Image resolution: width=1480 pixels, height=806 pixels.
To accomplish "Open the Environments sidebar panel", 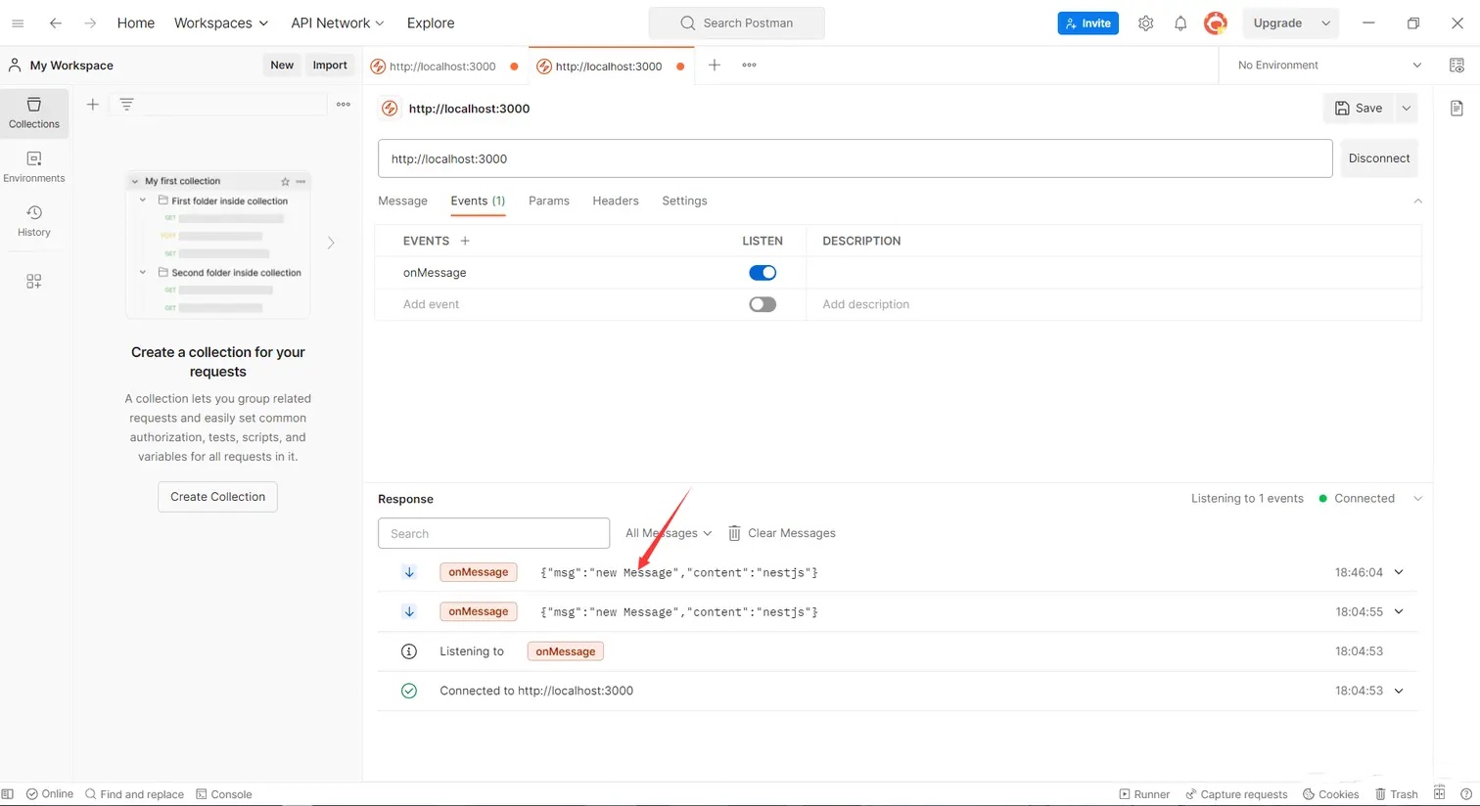I will (x=34, y=166).
